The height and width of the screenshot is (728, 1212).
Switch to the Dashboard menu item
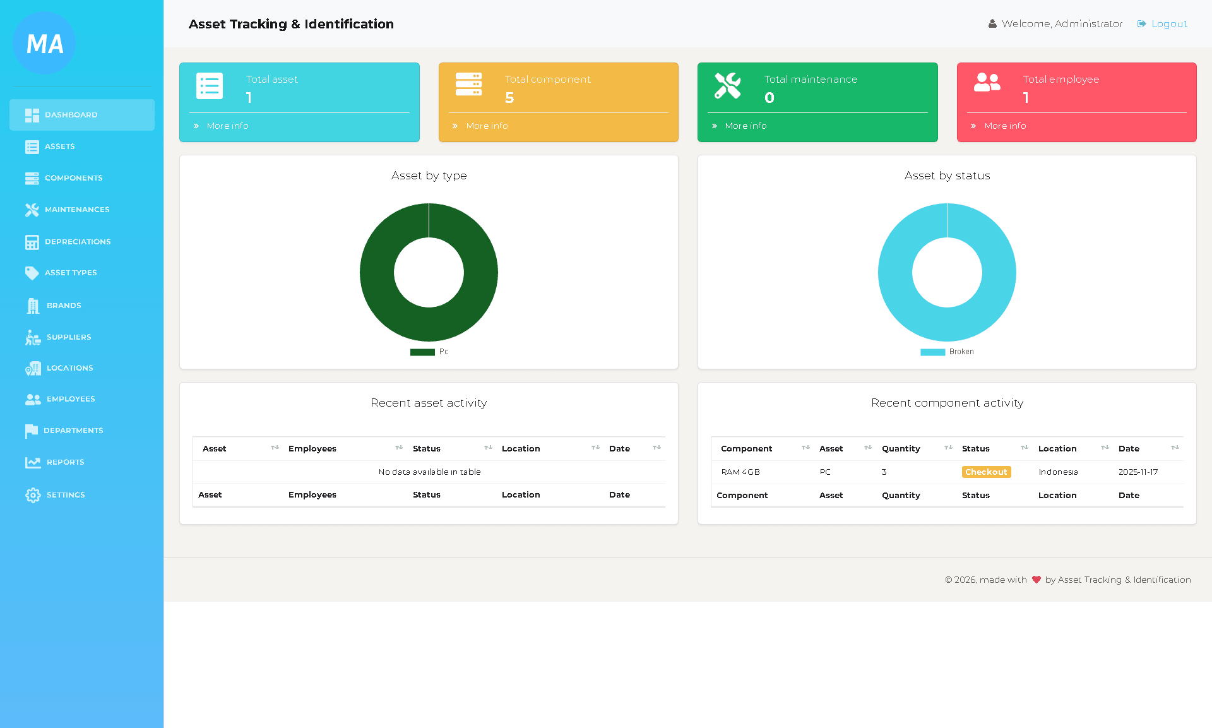coord(71,115)
